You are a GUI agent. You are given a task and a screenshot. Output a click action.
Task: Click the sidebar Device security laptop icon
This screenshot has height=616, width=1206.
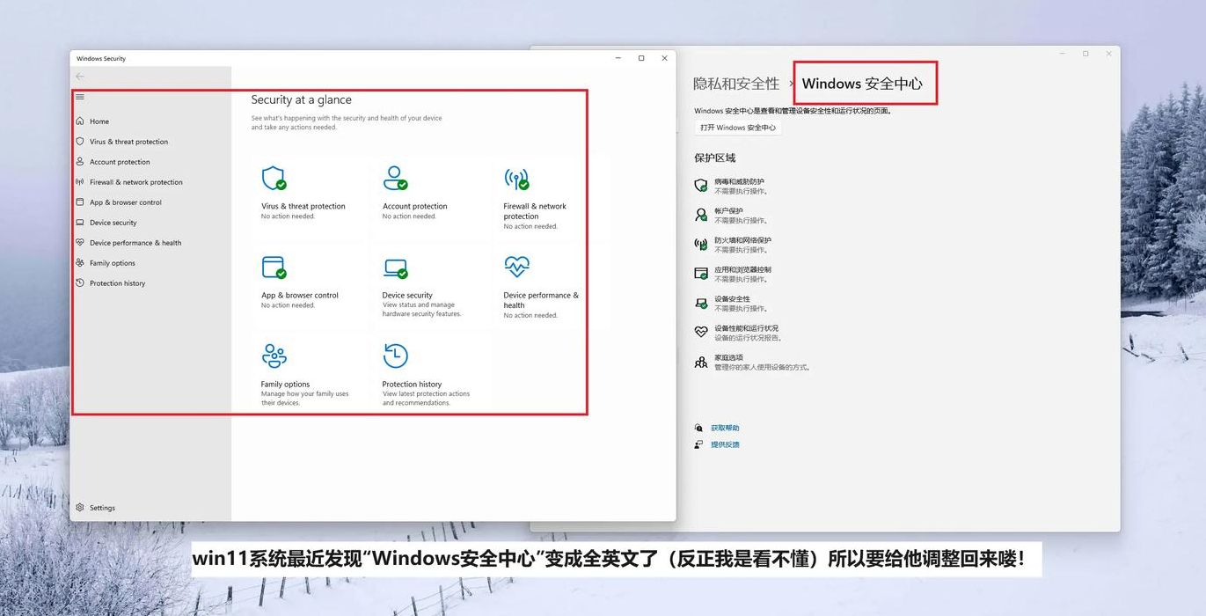coord(80,223)
